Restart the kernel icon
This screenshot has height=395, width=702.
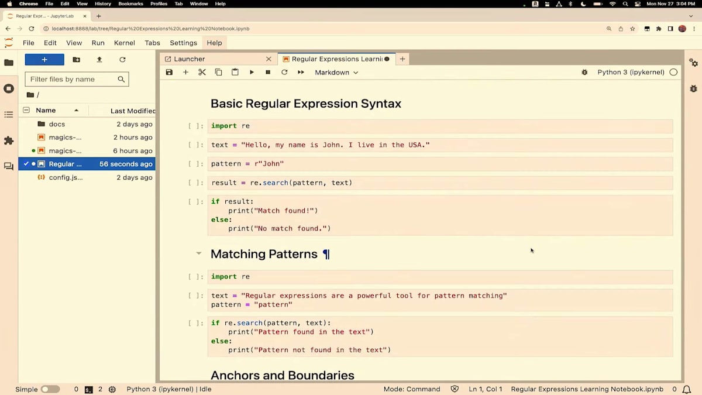pyautogui.click(x=284, y=73)
